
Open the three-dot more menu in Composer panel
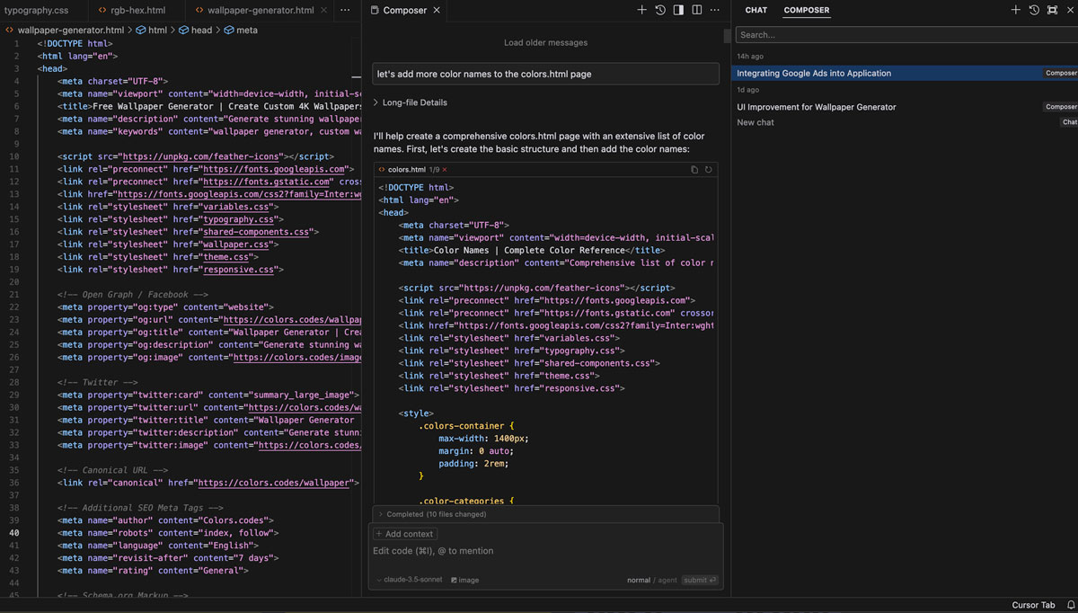click(715, 10)
